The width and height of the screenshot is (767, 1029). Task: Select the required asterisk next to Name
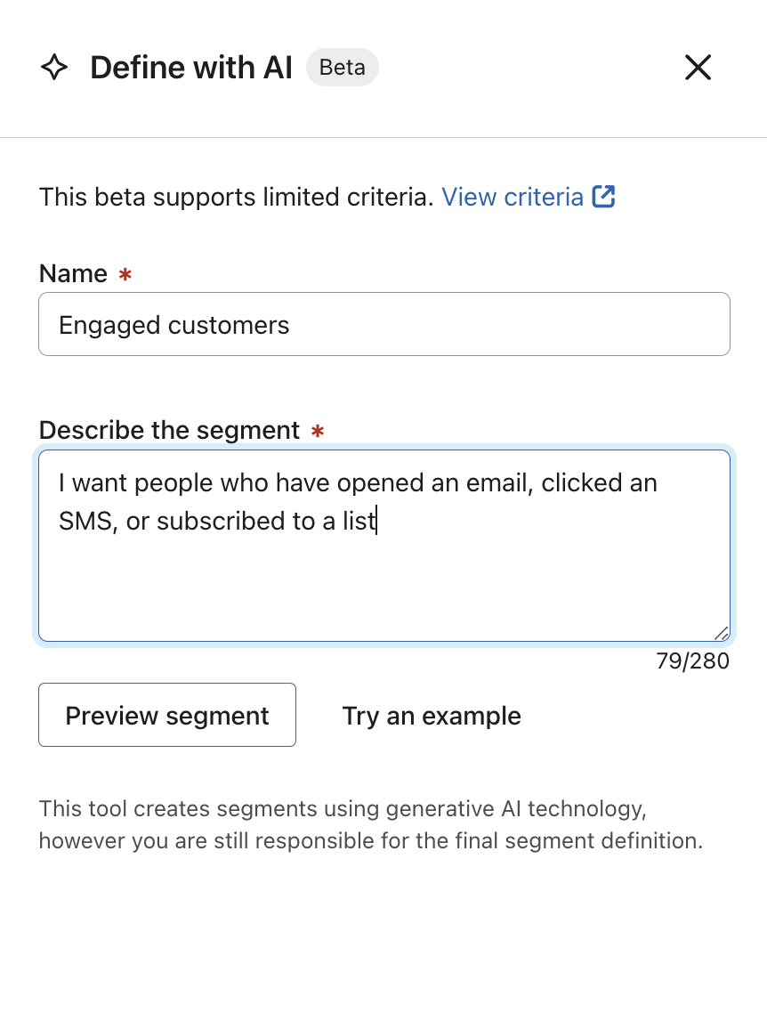click(x=124, y=276)
